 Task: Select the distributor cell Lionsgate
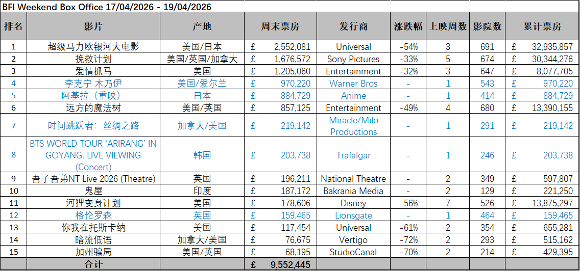pyautogui.click(x=353, y=215)
